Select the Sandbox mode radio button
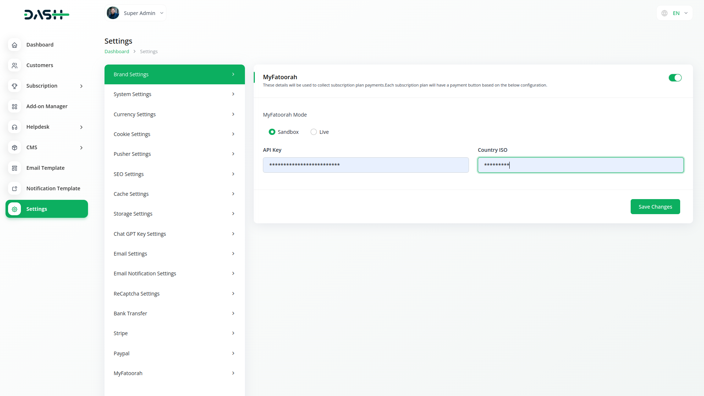Viewport: 704px width, 396px height. pos(272,132)
